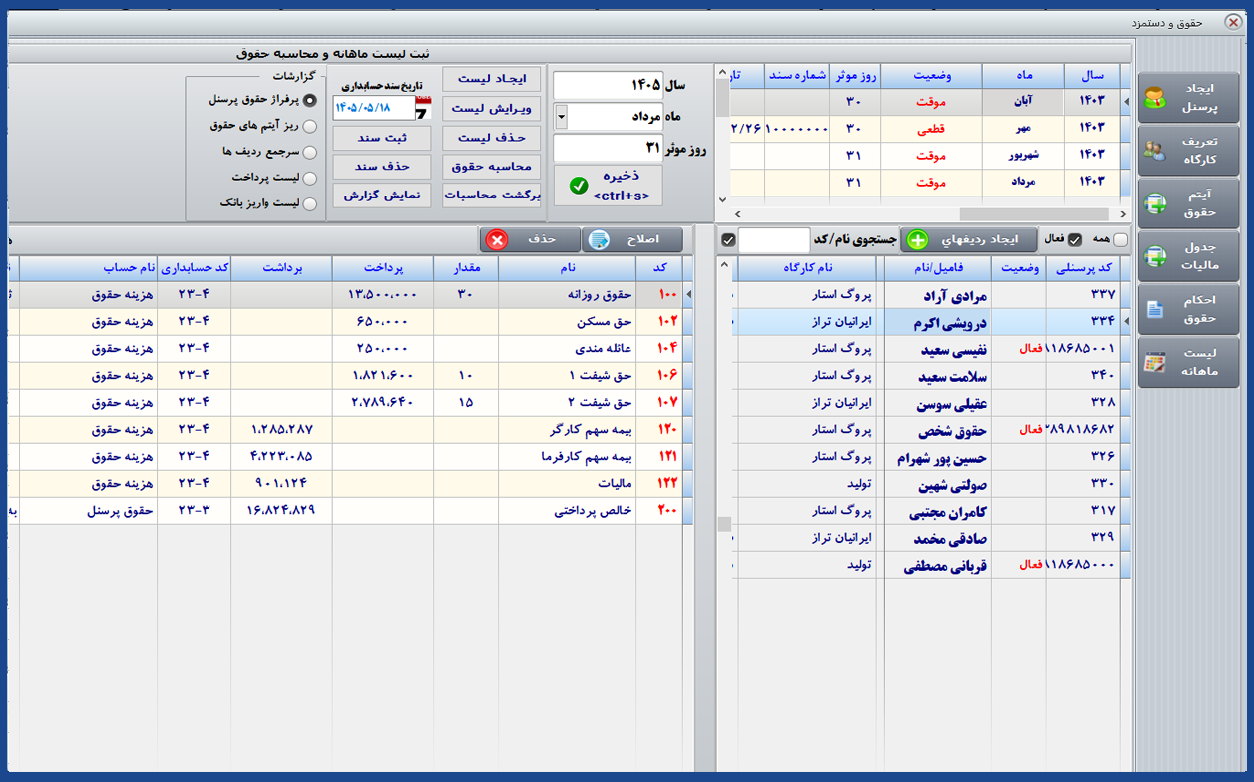
Task: Toggle the checkbox beside the search field
Action: (728, 240)
